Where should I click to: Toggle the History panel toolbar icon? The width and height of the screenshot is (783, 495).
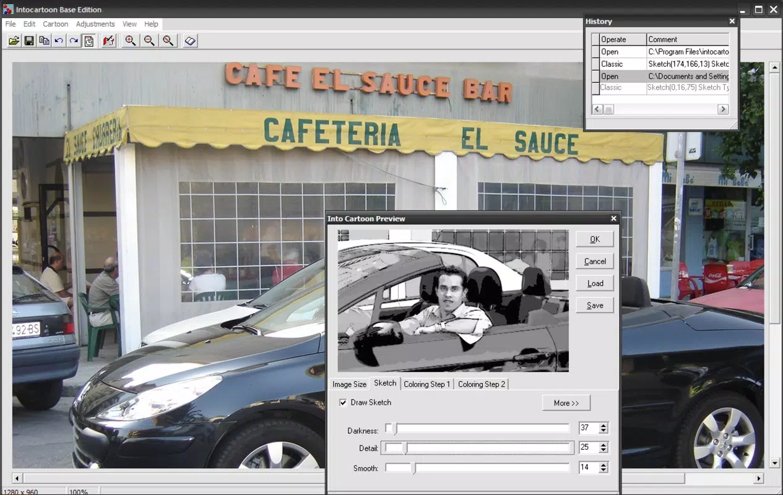click(x=89, y=41)
